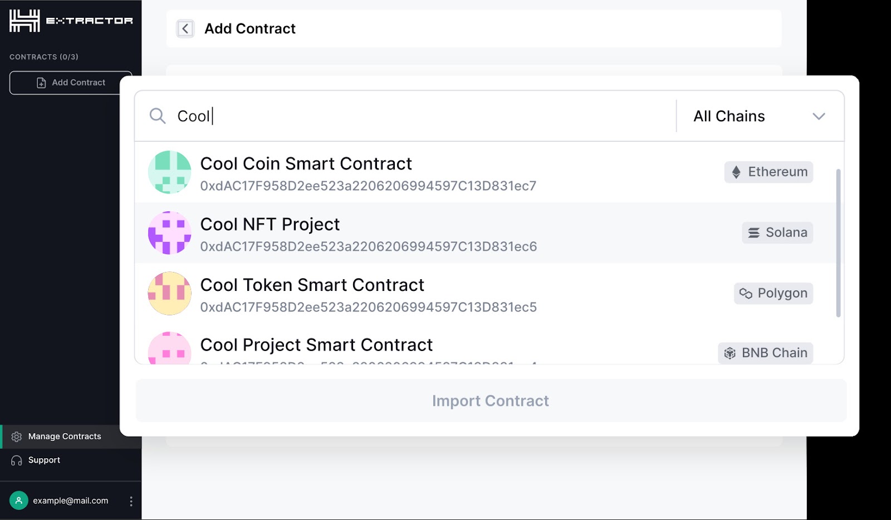This screenshot has height=520, width=891.
Task: Open the account options three-dot menu
Action: [131, 501]
